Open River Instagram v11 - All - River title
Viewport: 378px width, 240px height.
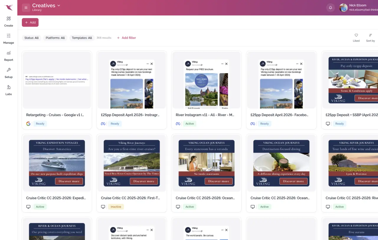point(205,115)
